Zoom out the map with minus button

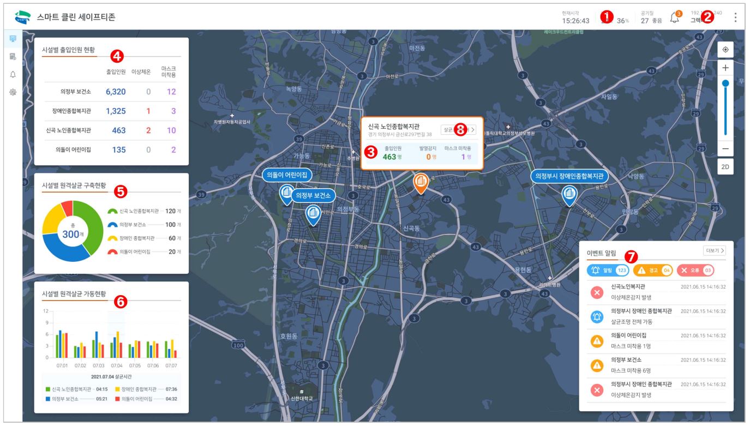click(x=725, y=148)
